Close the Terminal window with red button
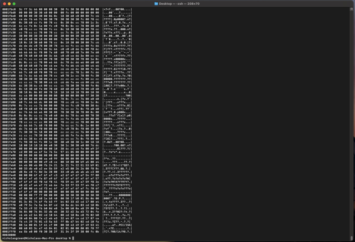This screenshot has width=355, height=242. coord(4,4)
